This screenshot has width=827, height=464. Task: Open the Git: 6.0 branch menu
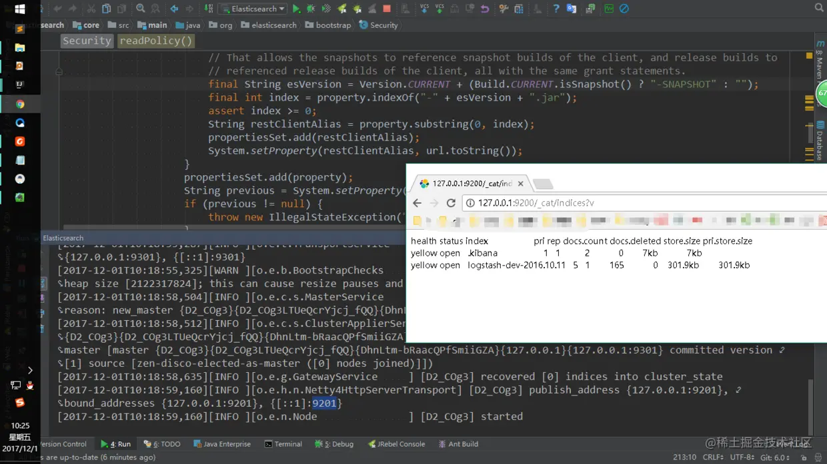tap(776, 457)
